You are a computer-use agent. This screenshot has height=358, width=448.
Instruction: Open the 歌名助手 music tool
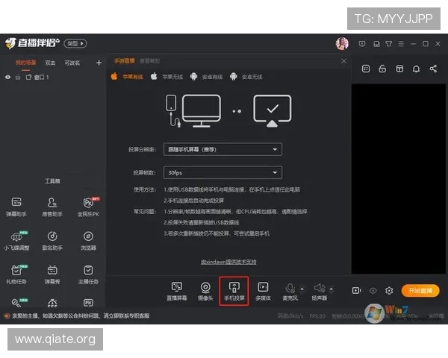click(52, 240)
